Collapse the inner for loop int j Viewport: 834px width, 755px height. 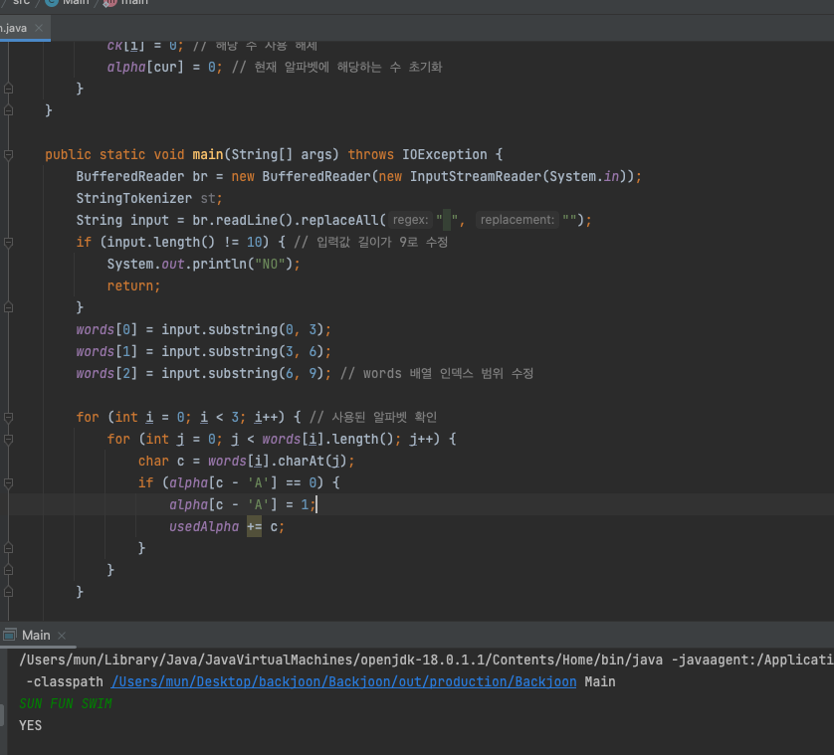click(9, 440)
